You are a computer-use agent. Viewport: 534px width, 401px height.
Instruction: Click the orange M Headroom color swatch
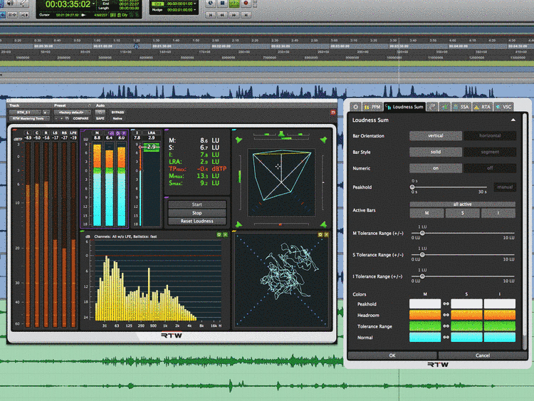tap(425, 316)
